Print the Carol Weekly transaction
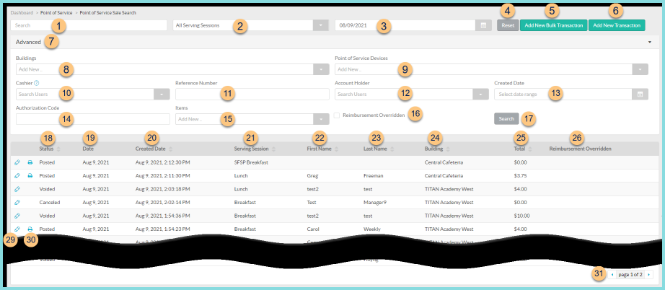Screen dimensions: 665x290 30,229
